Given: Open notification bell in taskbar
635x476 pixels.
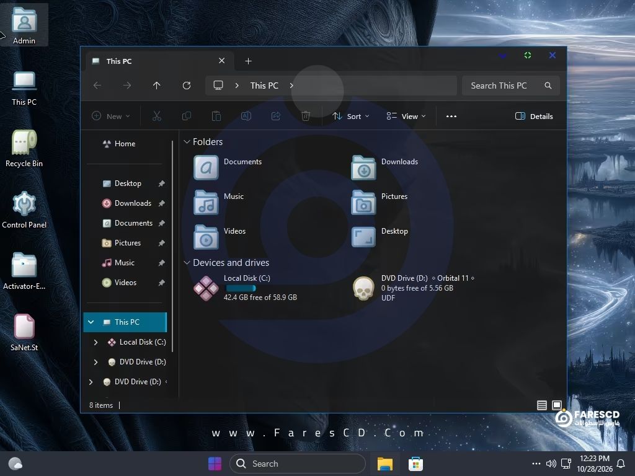Looking at the screenshot, I should (x=620, y=464).
